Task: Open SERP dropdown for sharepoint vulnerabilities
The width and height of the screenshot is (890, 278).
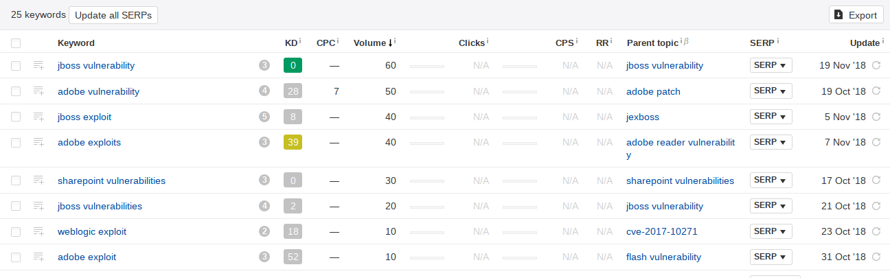Action: coord(771,181)
